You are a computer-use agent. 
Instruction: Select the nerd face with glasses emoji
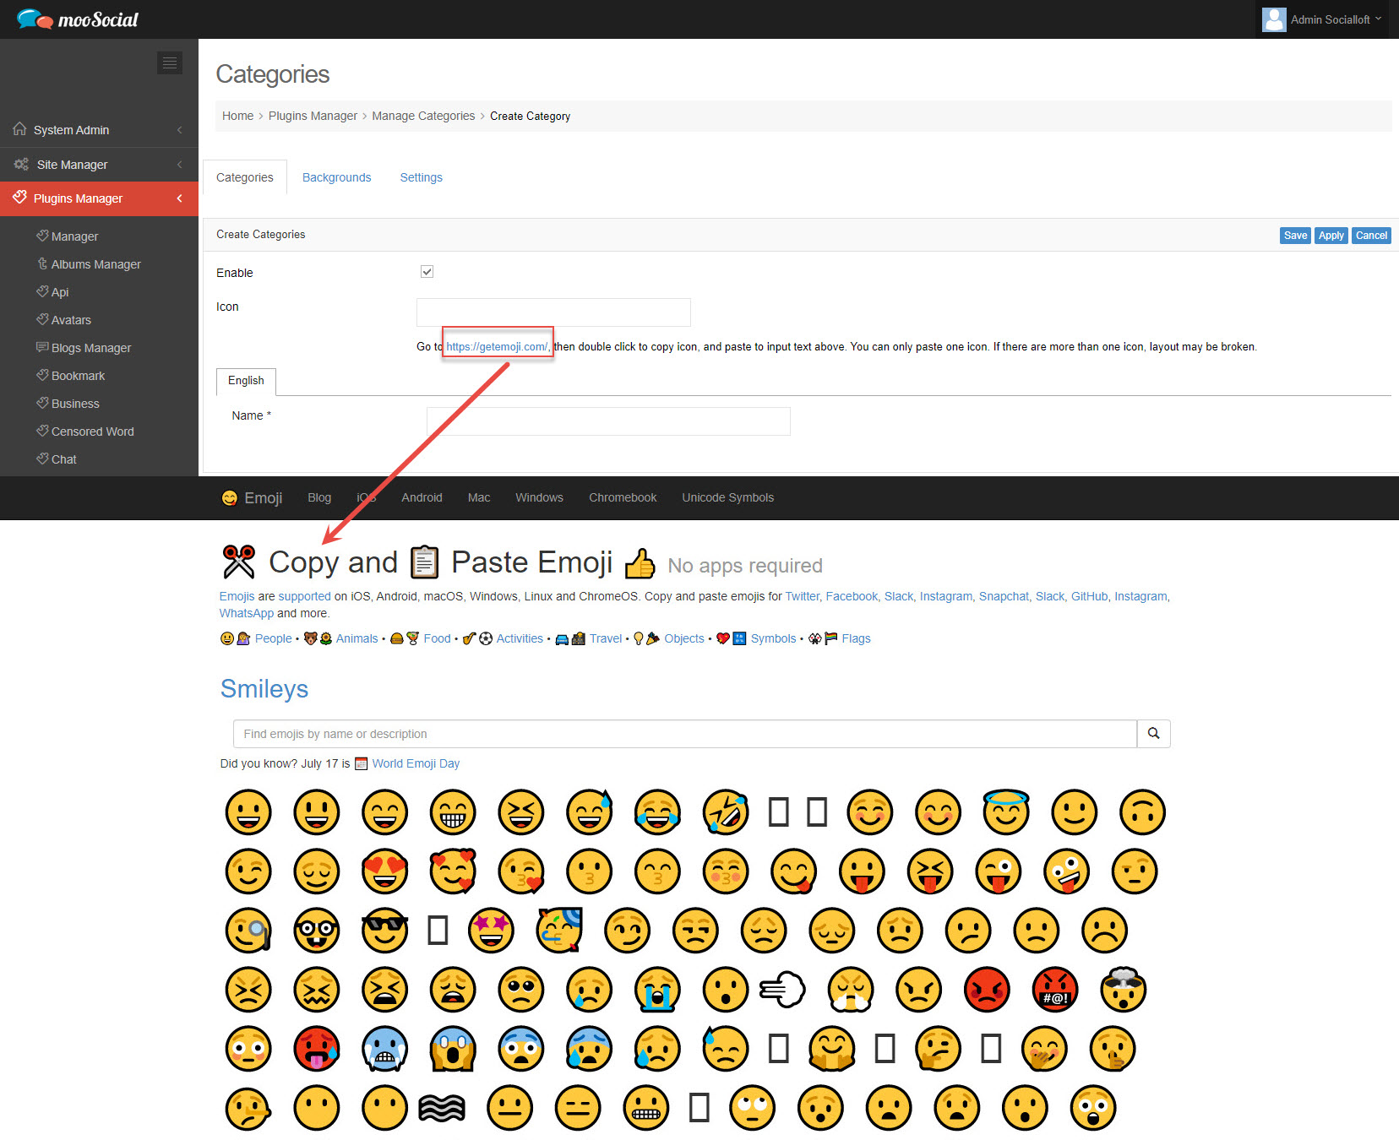(x=316, y=931)
